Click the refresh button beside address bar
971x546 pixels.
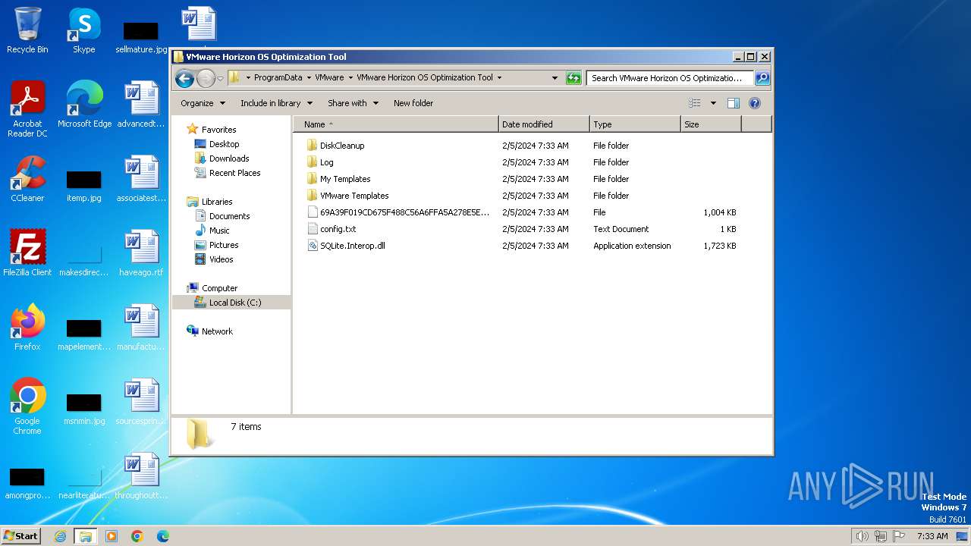(x=573, y=77)
